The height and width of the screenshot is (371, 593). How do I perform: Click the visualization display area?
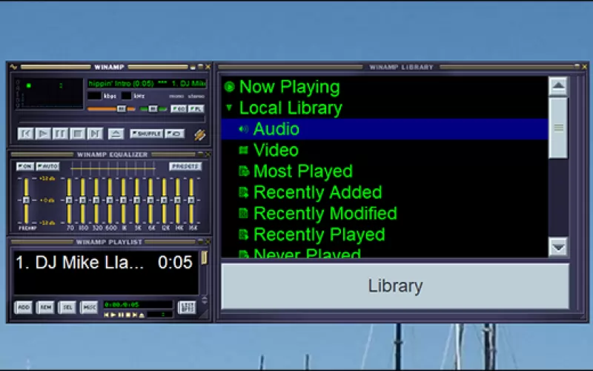(49, 93)
